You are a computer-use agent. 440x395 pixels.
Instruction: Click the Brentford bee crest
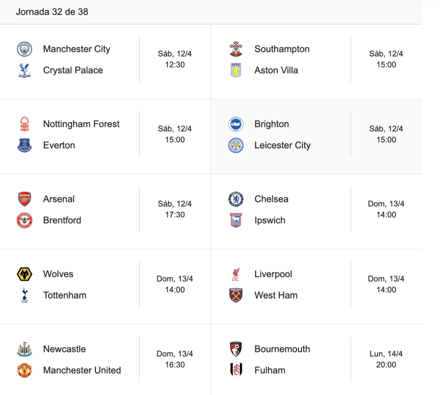tap(24, 220)
